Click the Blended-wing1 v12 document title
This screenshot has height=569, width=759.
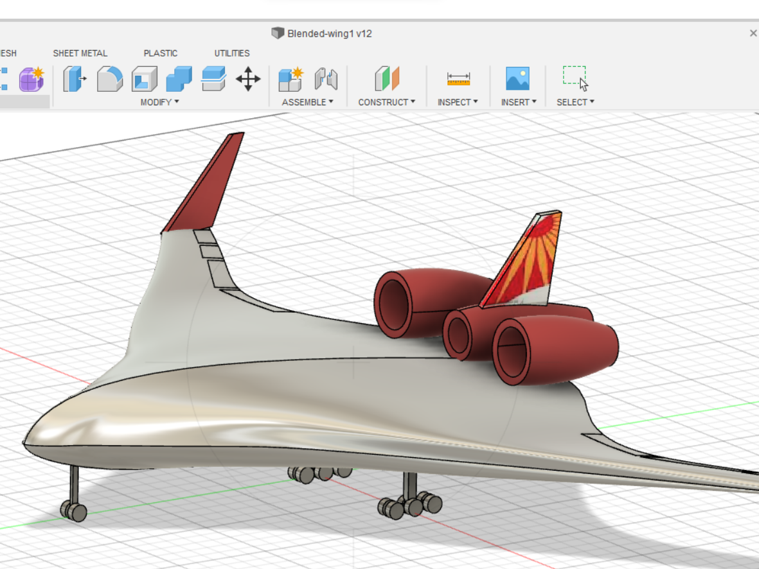(x=329, y=33)
